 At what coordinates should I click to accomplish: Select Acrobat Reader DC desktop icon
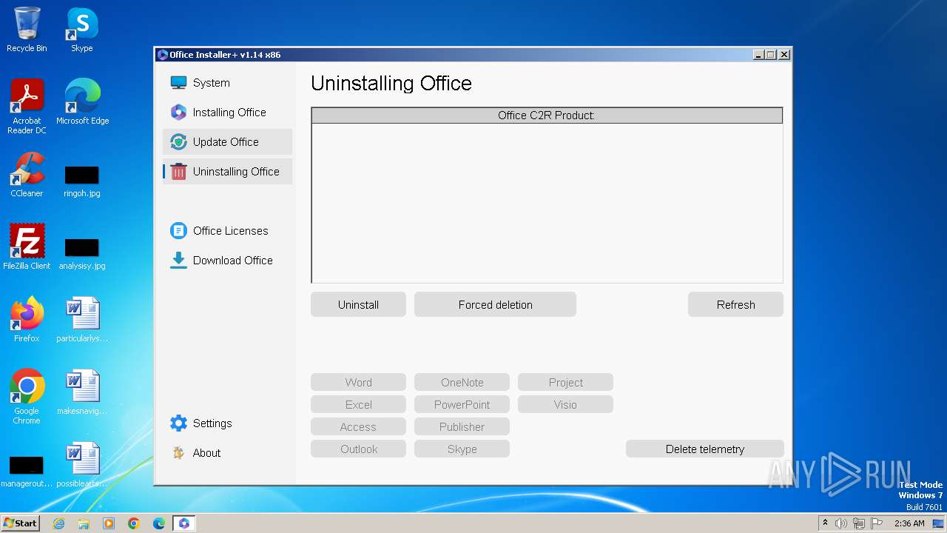(x=27, y=107)
